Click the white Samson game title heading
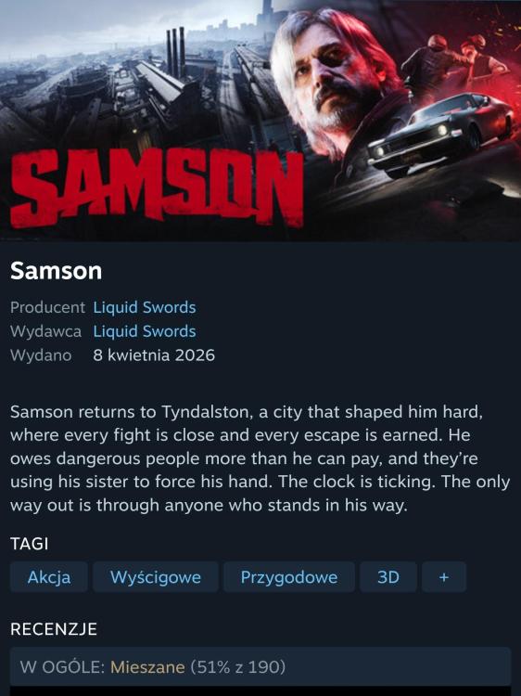The height and width of the screenshot is (696, 521). coord(56,270)
